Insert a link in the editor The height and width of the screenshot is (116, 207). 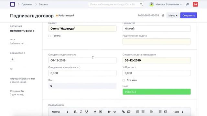(123, 112)
